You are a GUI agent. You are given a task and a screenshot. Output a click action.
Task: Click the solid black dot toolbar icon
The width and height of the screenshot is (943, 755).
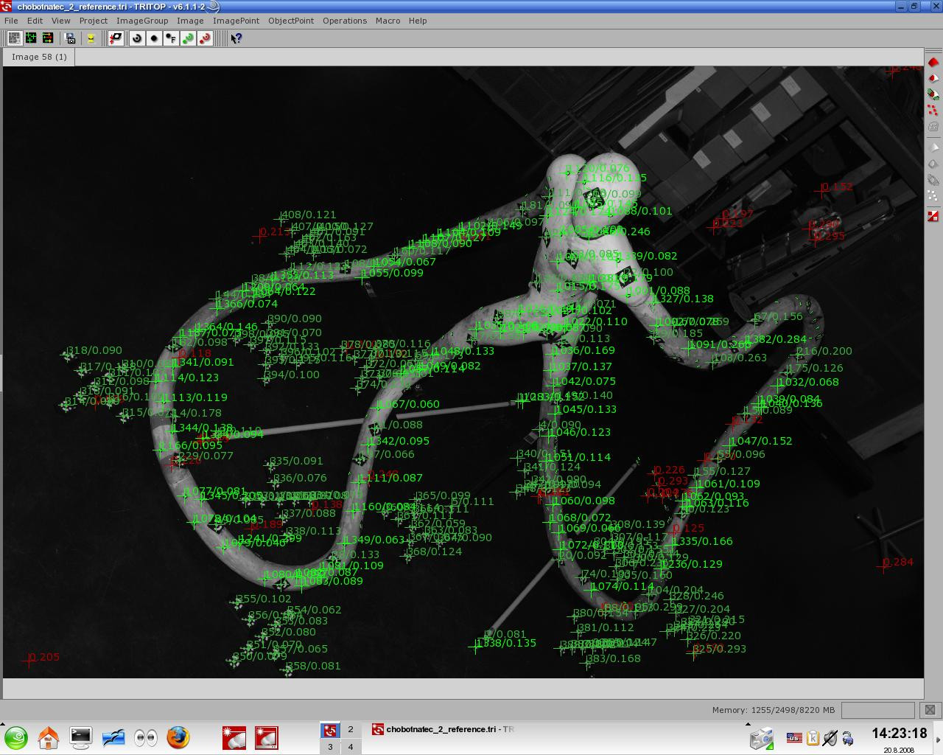[x=154, y=38]
